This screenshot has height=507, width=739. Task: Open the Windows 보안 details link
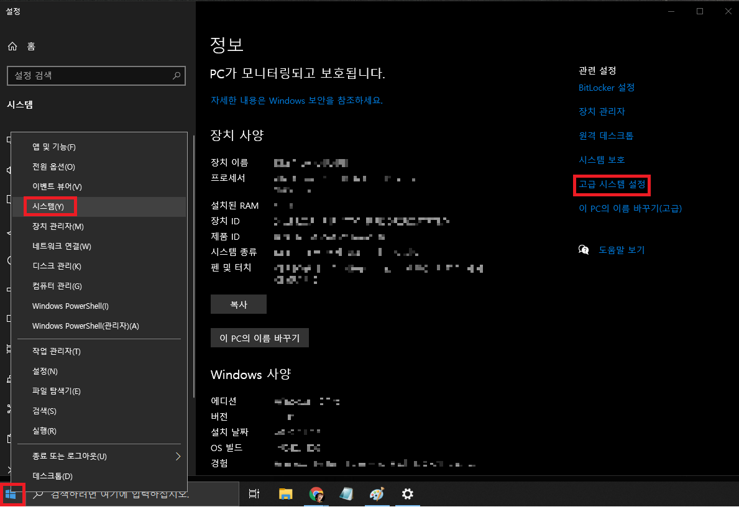(x=296, y=101)
